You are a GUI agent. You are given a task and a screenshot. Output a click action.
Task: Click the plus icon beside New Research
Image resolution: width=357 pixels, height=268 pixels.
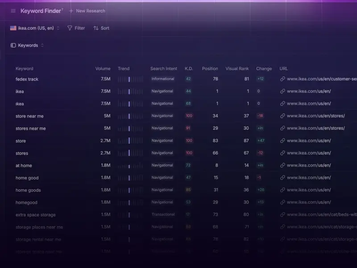coord(71,11)
